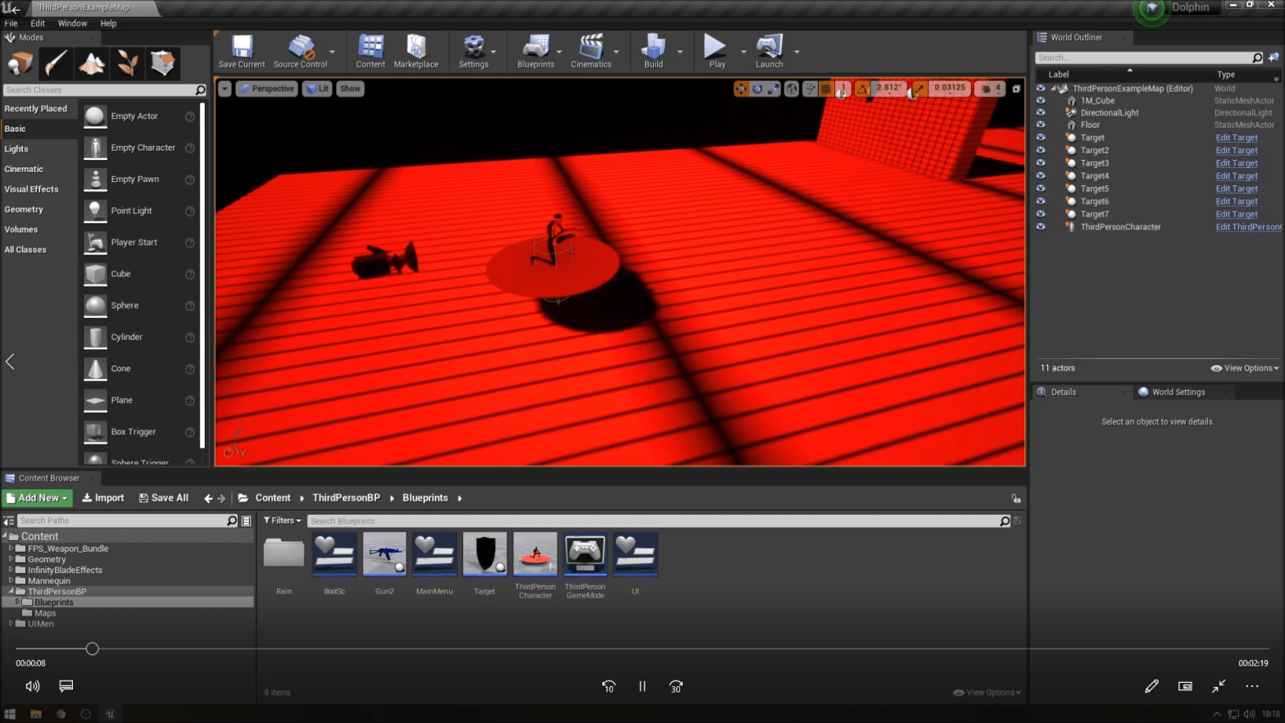This screenshot has height=723, width=1285.
Task: Switch to the World Settings tab
Action: pos(1178,392)
